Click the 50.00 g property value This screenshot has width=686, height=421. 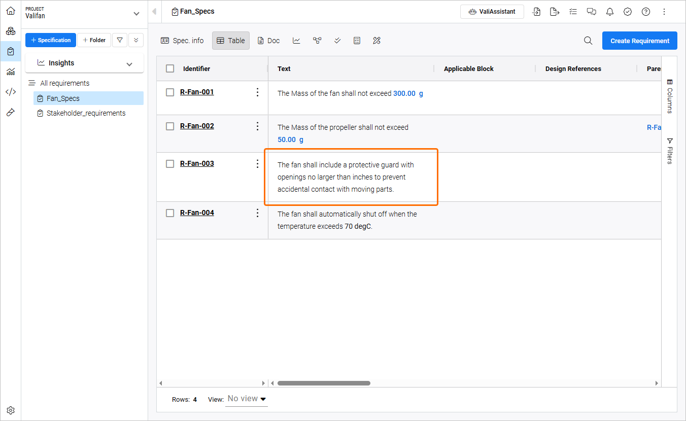(290, 139)
